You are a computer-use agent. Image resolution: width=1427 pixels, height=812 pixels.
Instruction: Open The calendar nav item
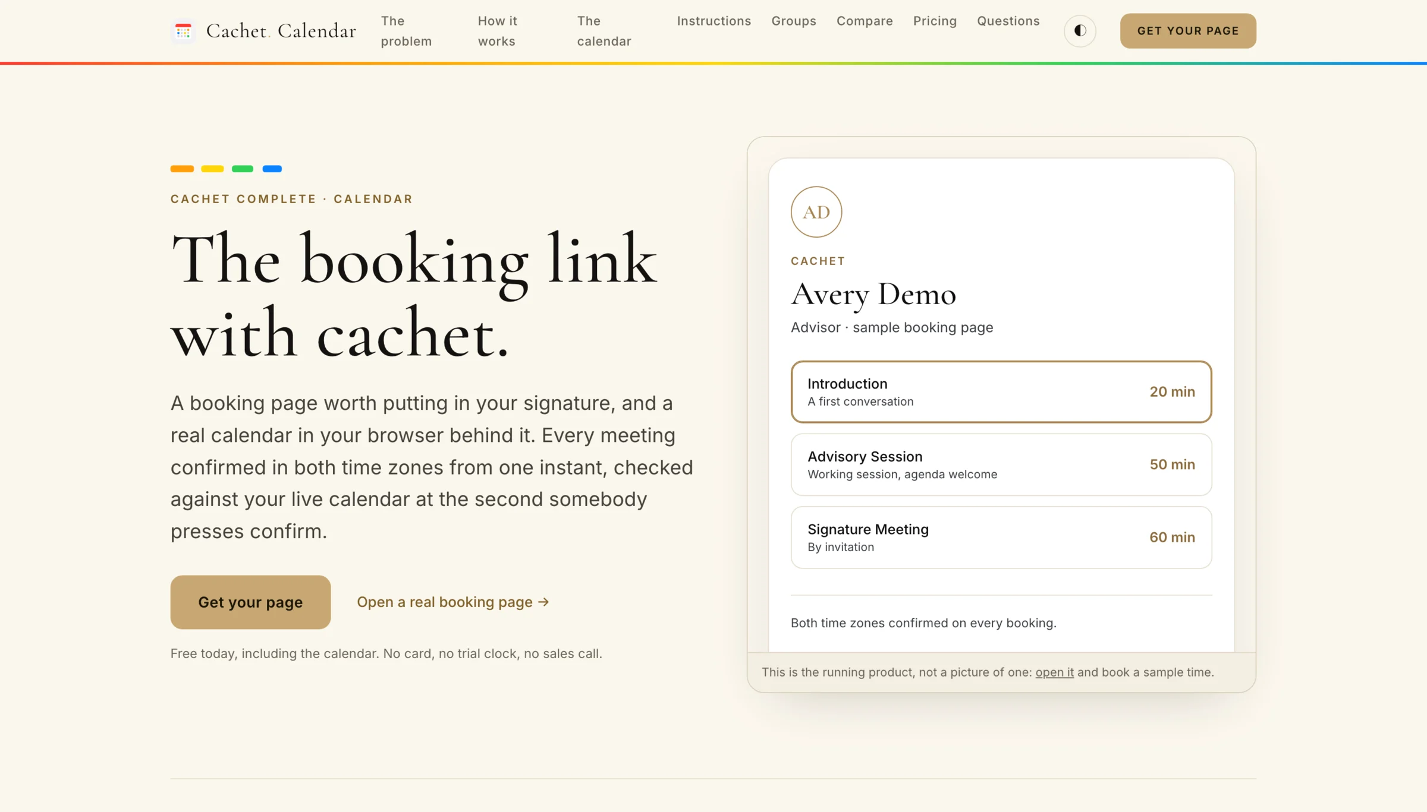tap(604, 31)
